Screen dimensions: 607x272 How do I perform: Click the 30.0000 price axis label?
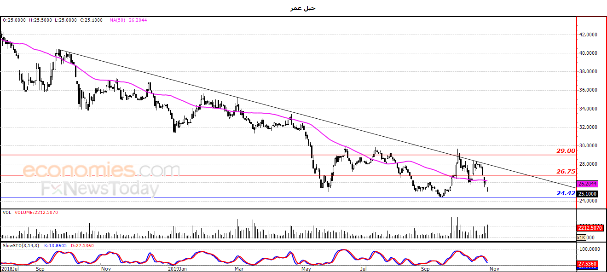(589, 145)
